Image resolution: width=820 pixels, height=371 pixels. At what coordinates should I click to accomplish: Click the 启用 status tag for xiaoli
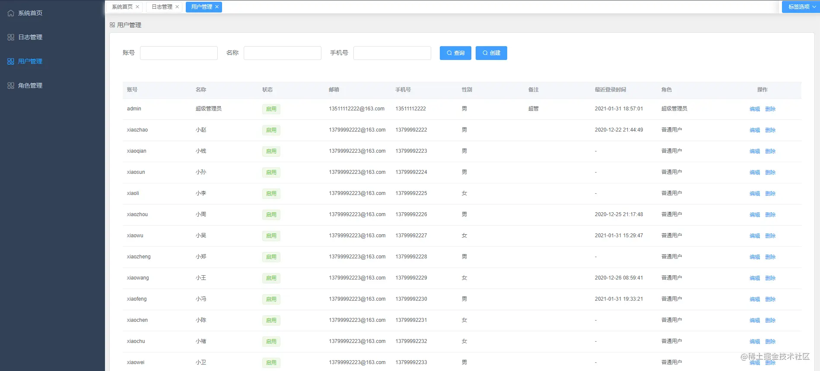click(x=271, y=194)
